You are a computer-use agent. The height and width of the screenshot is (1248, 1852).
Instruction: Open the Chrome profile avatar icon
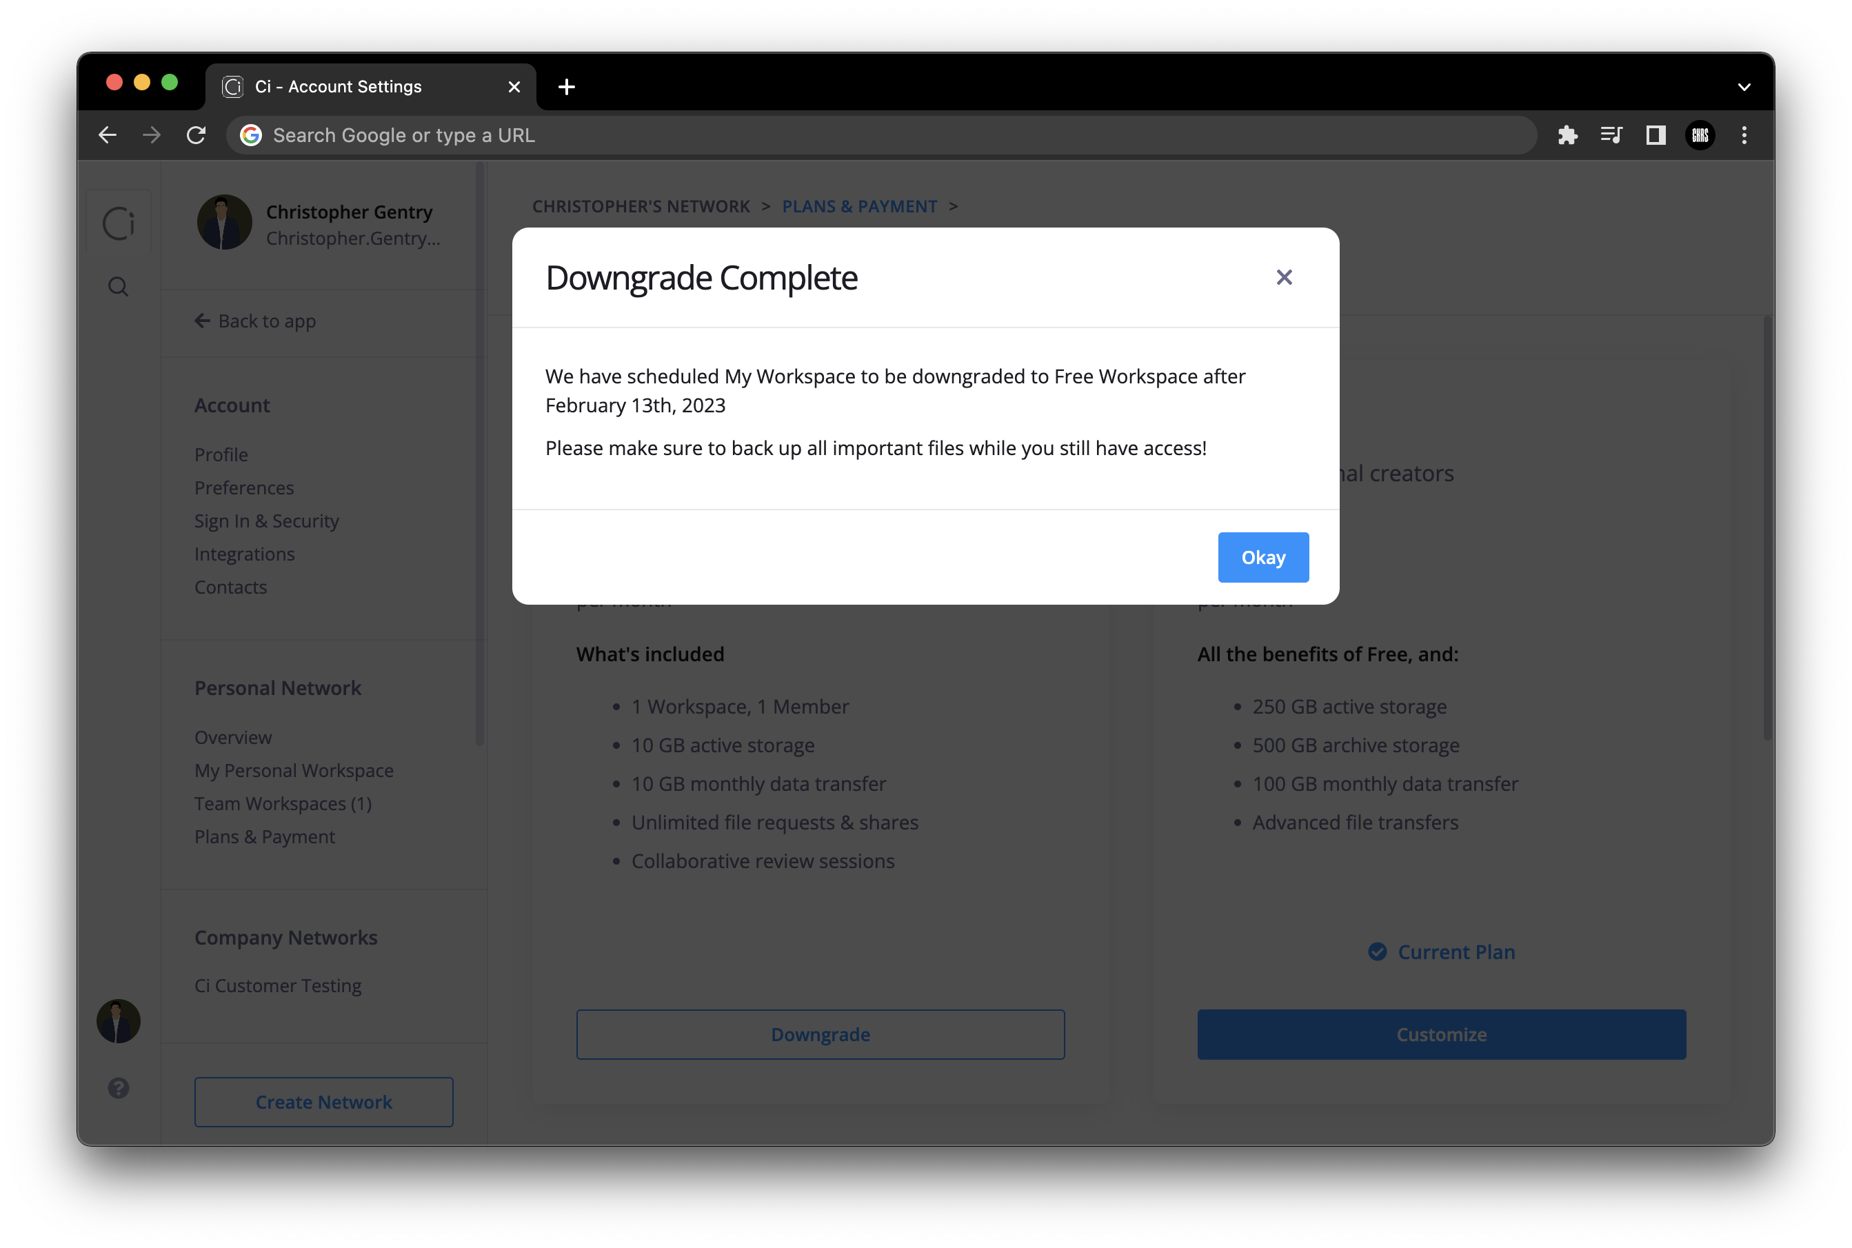[1700, 135]
